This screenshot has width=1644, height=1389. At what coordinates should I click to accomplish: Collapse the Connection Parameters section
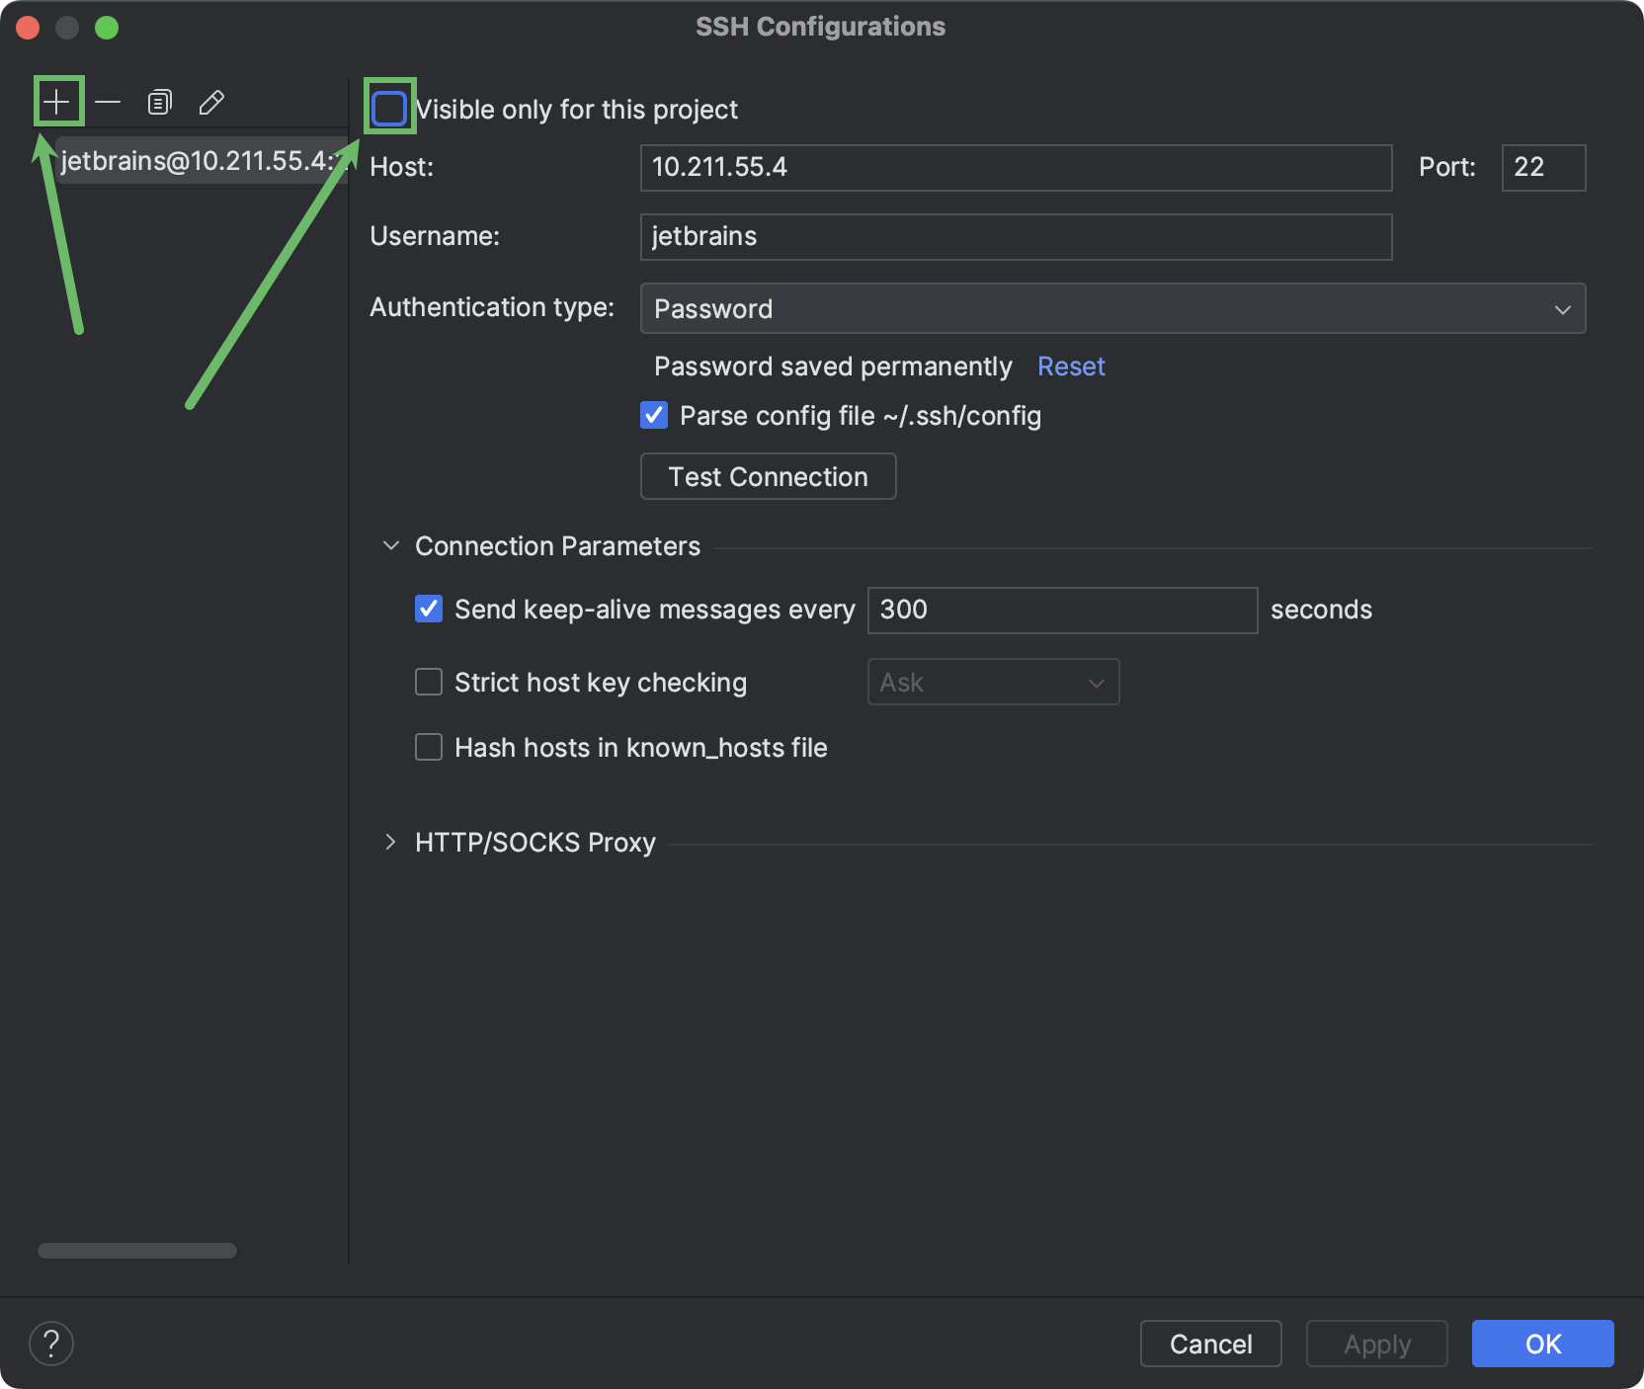click(x=390, y=545)
